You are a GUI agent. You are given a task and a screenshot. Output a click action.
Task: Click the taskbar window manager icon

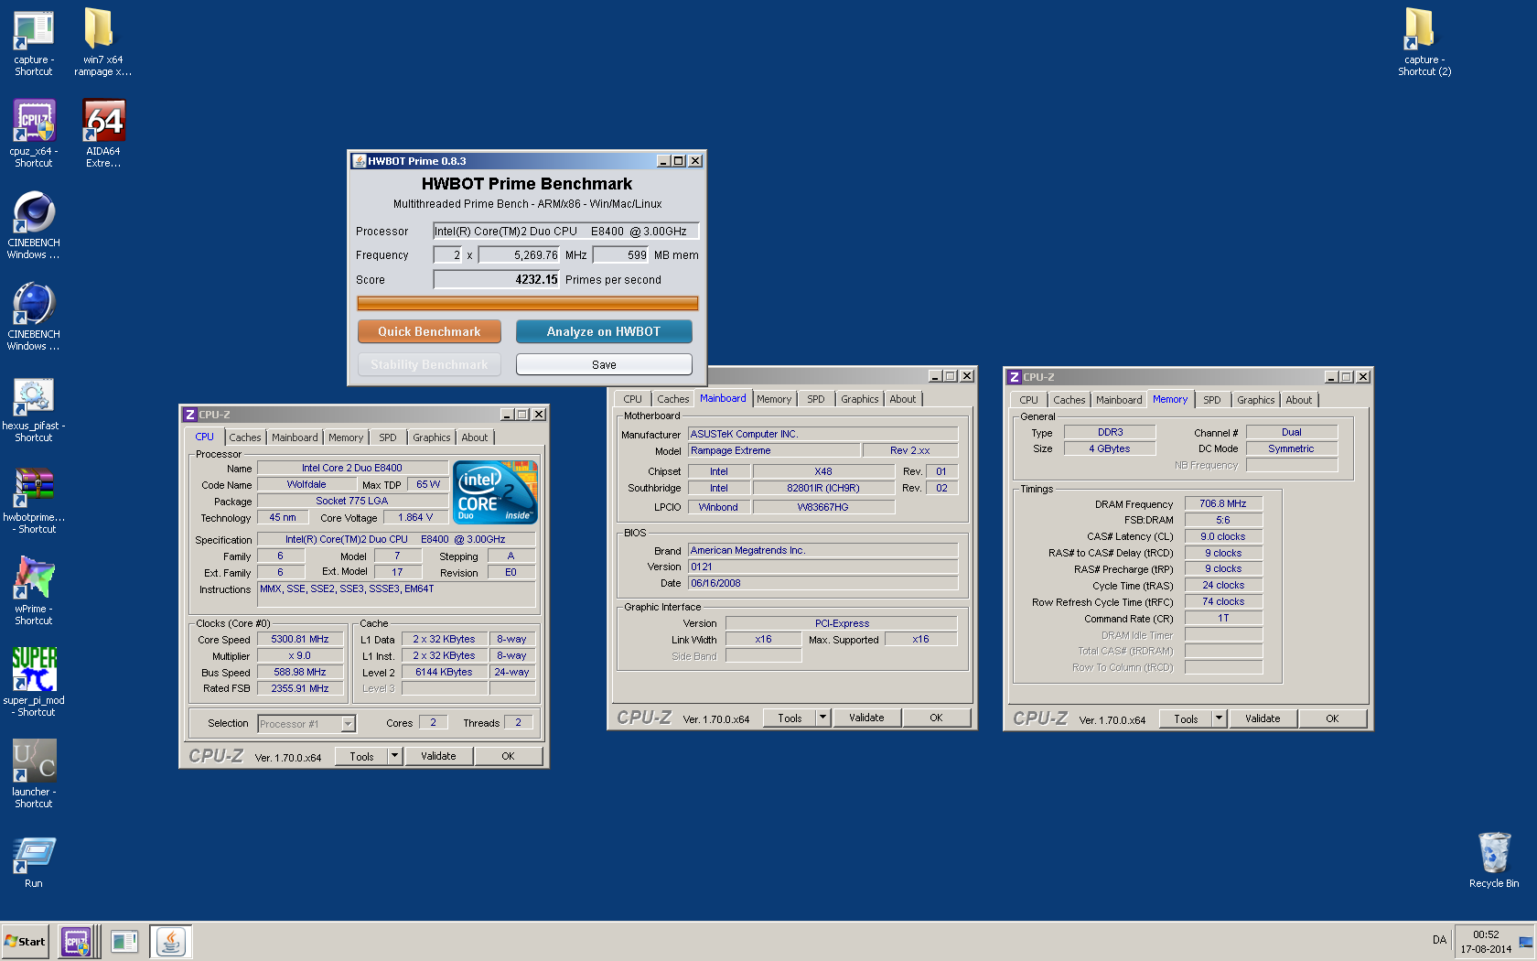tap(124, 941)
